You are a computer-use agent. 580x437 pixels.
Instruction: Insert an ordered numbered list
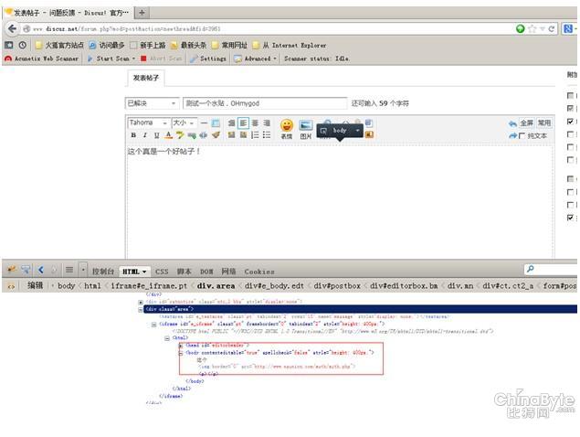(x=255, y=134)
